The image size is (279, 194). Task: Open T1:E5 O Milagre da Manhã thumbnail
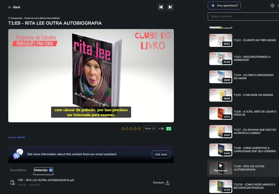[221, 95]
